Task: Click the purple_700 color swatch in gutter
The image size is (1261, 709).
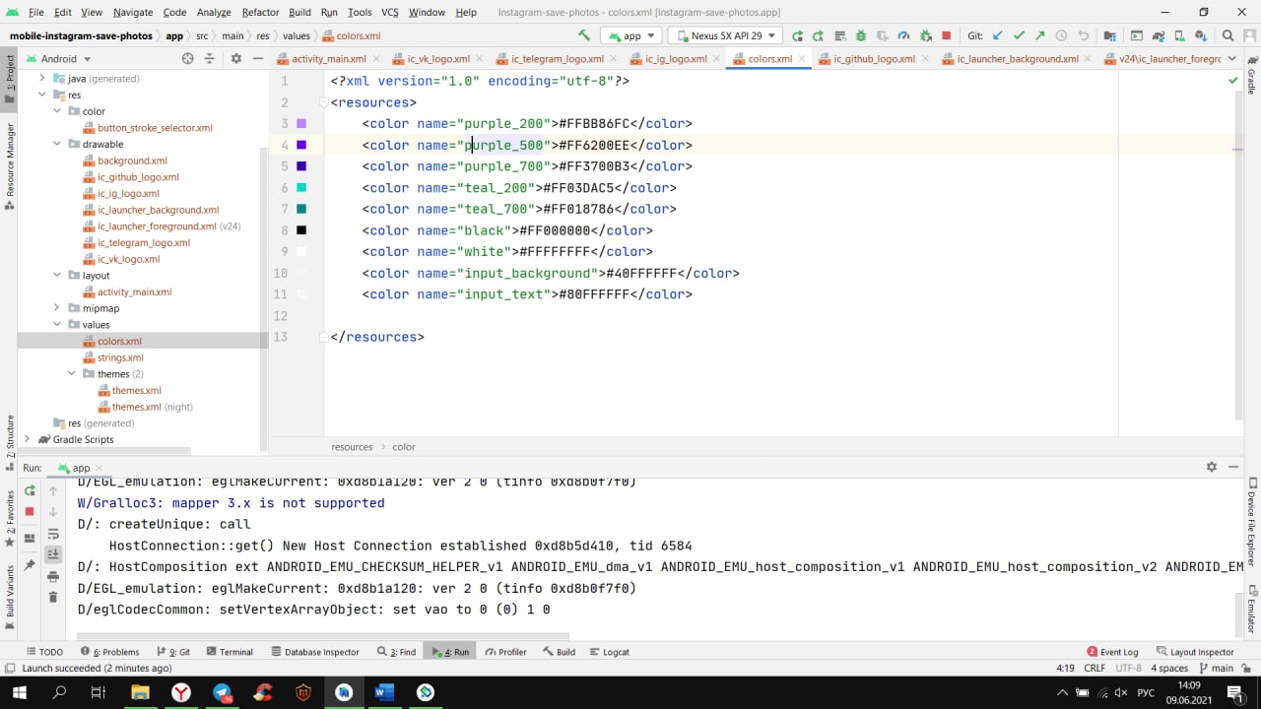Action: (301, 166)
